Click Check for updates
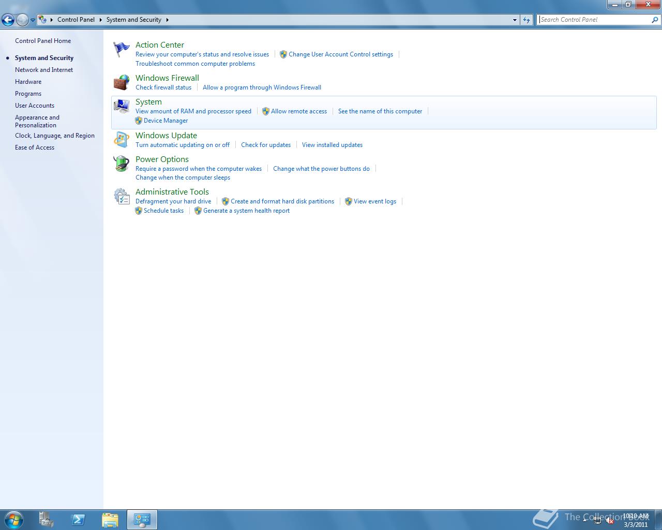Screen dimensions: 662x530 (x=266, y=145)
